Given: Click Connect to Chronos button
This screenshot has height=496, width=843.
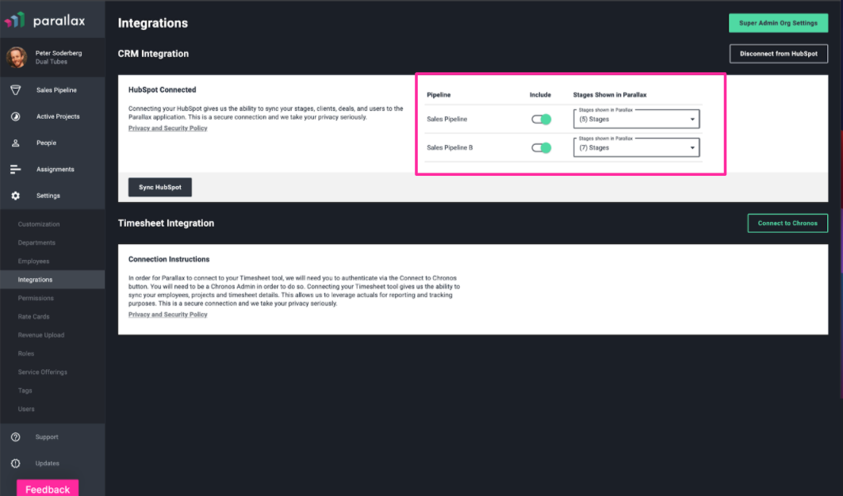Looking at the screenshot, I should [x=787, y=223].
